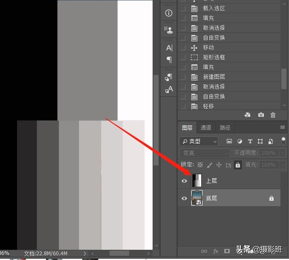Click the 上层 layer name

coord(211,181)
